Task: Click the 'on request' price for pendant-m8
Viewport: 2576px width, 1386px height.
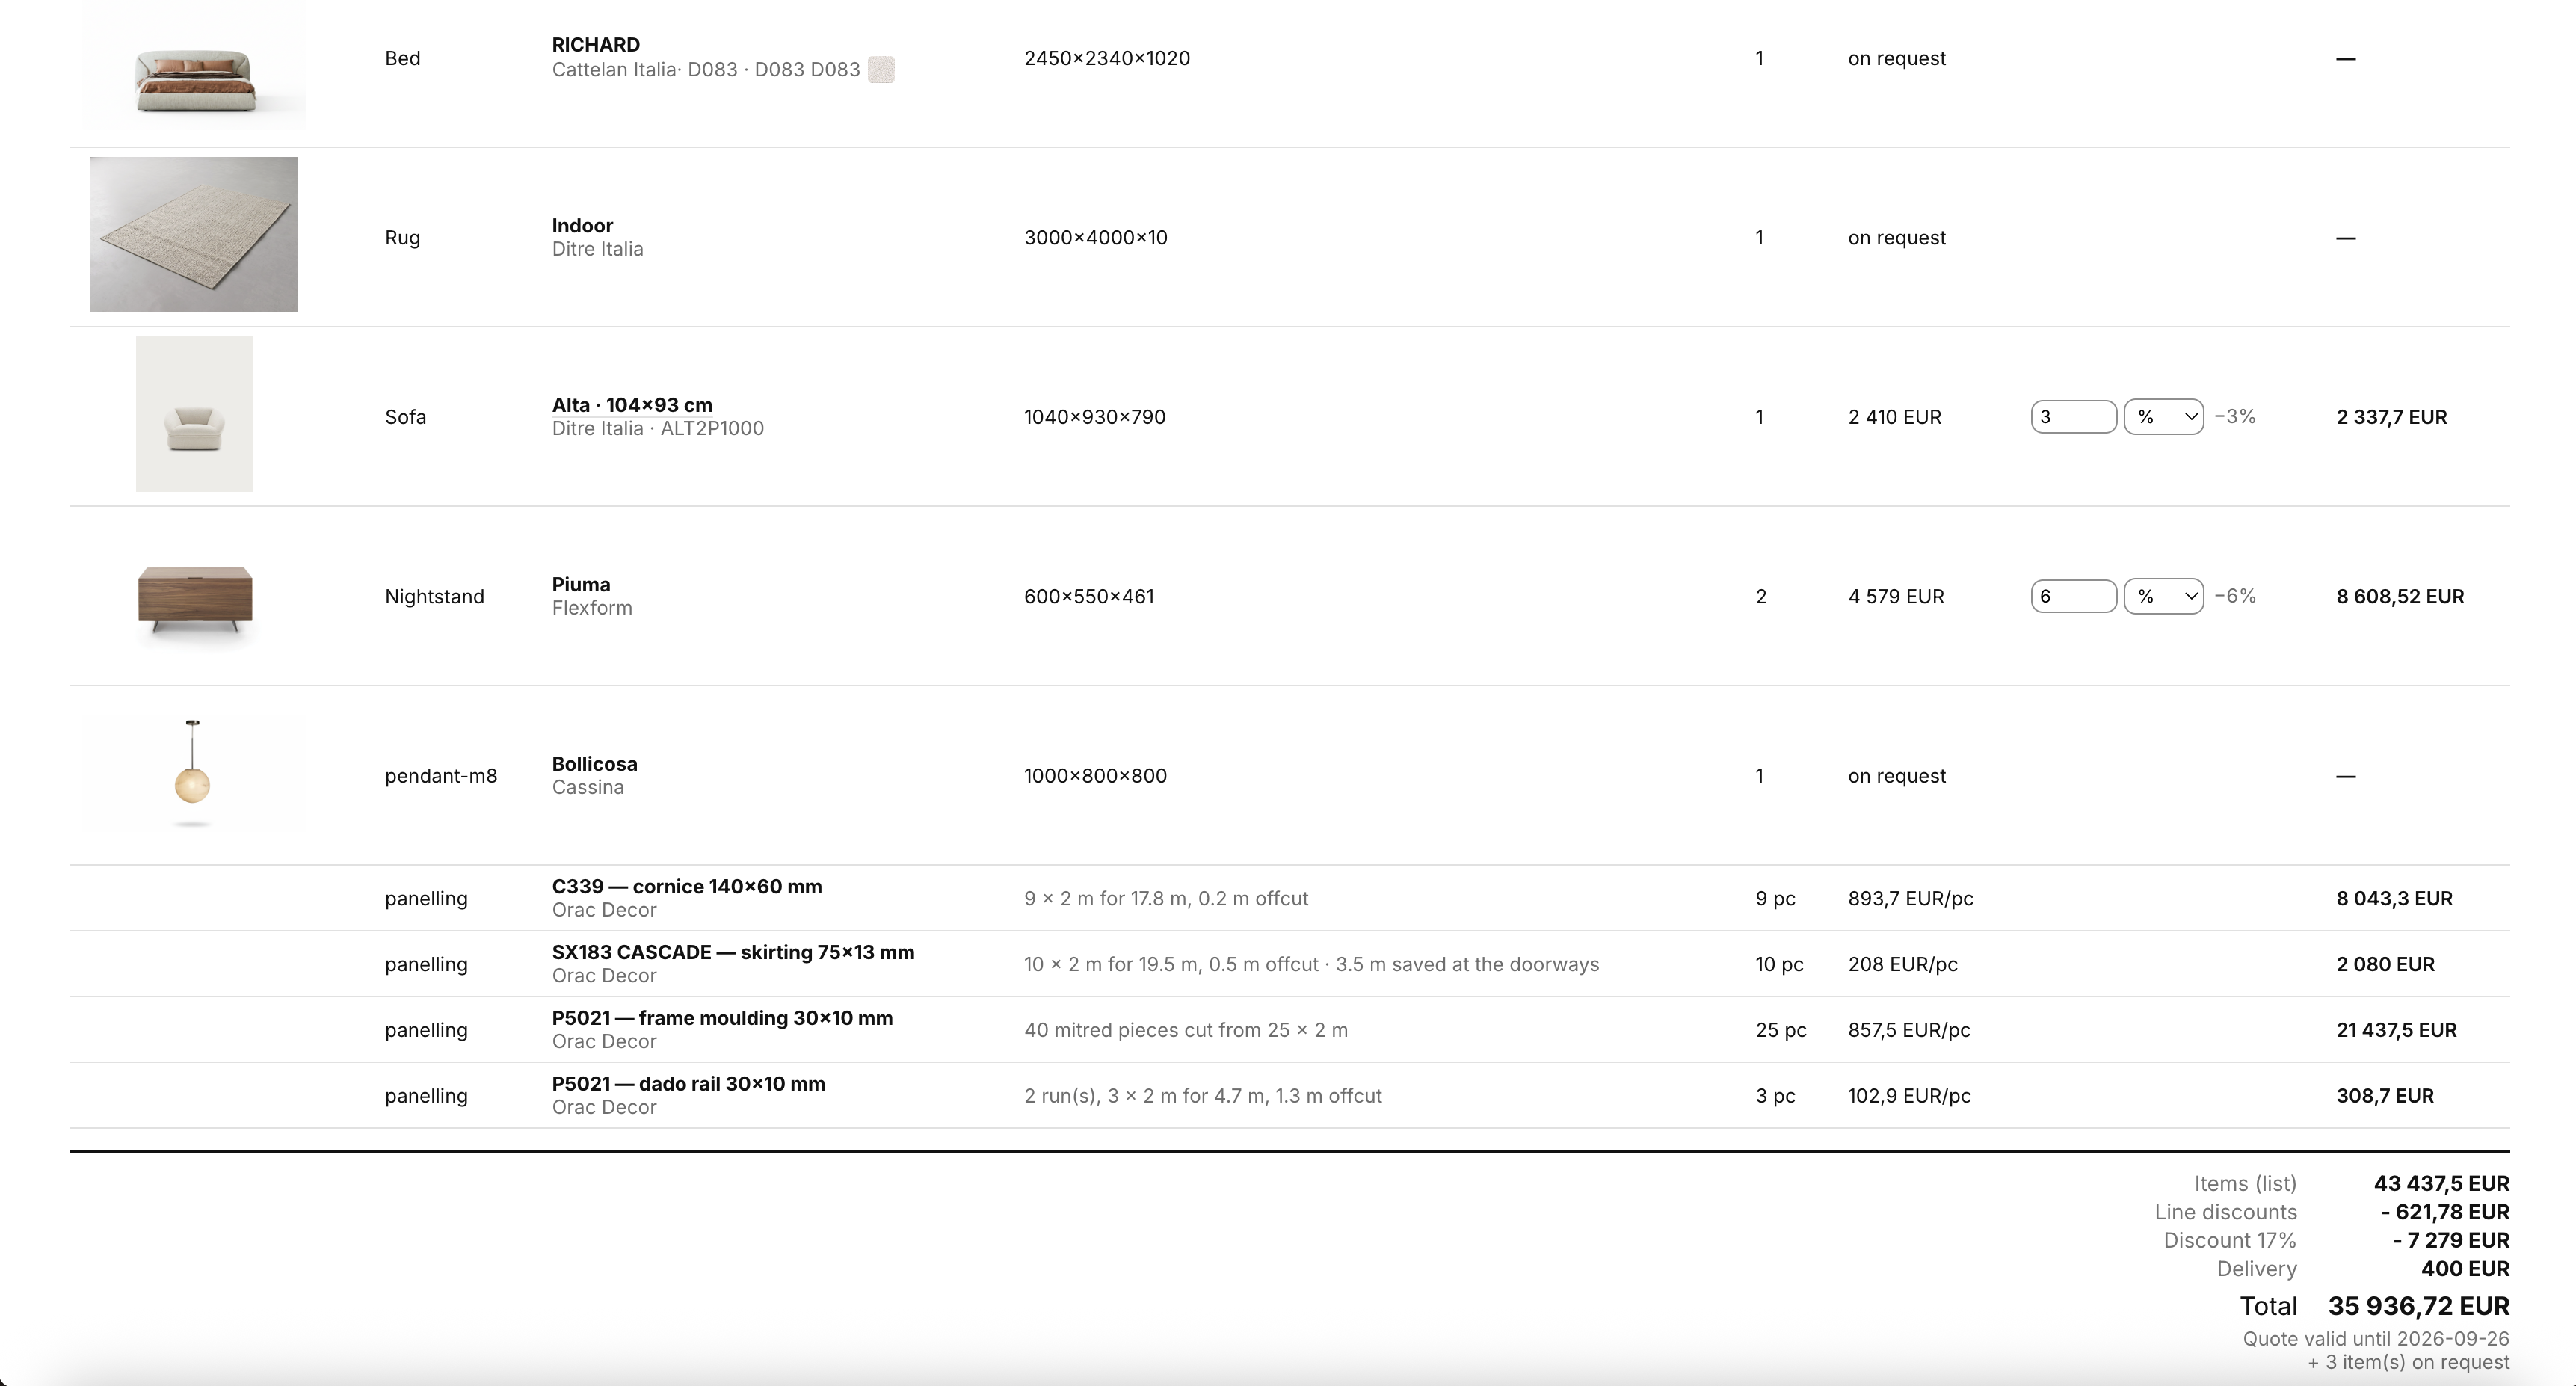Action: tap(1896, 776)
